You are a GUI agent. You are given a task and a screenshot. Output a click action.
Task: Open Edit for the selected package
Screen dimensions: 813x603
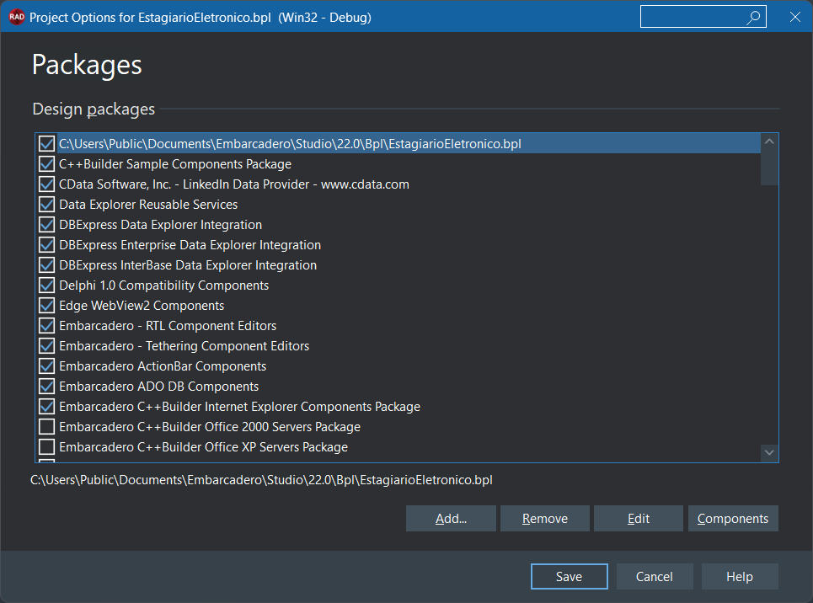(x=639, y=519)
